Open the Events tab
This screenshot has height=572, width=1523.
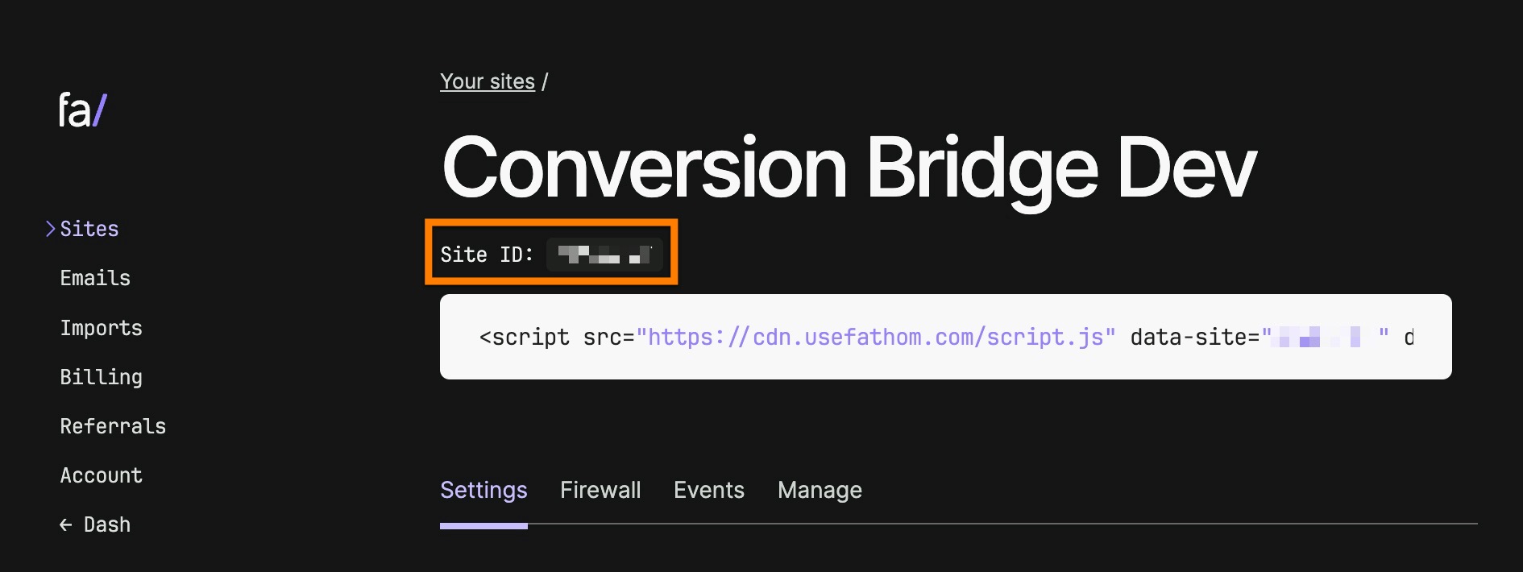(x=708, y=490)
